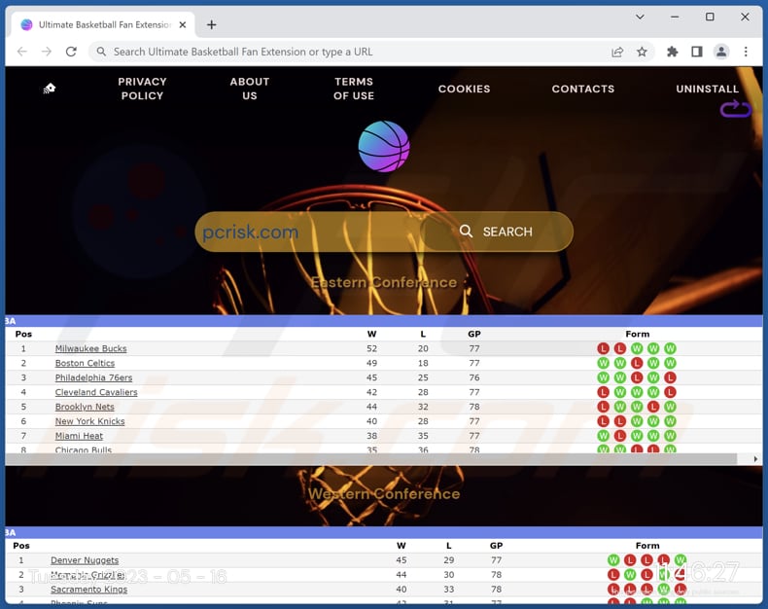This screenshot has height=609, width=768.
Task: Click the tab search chevron in title bar
Action: click(640, 18)
